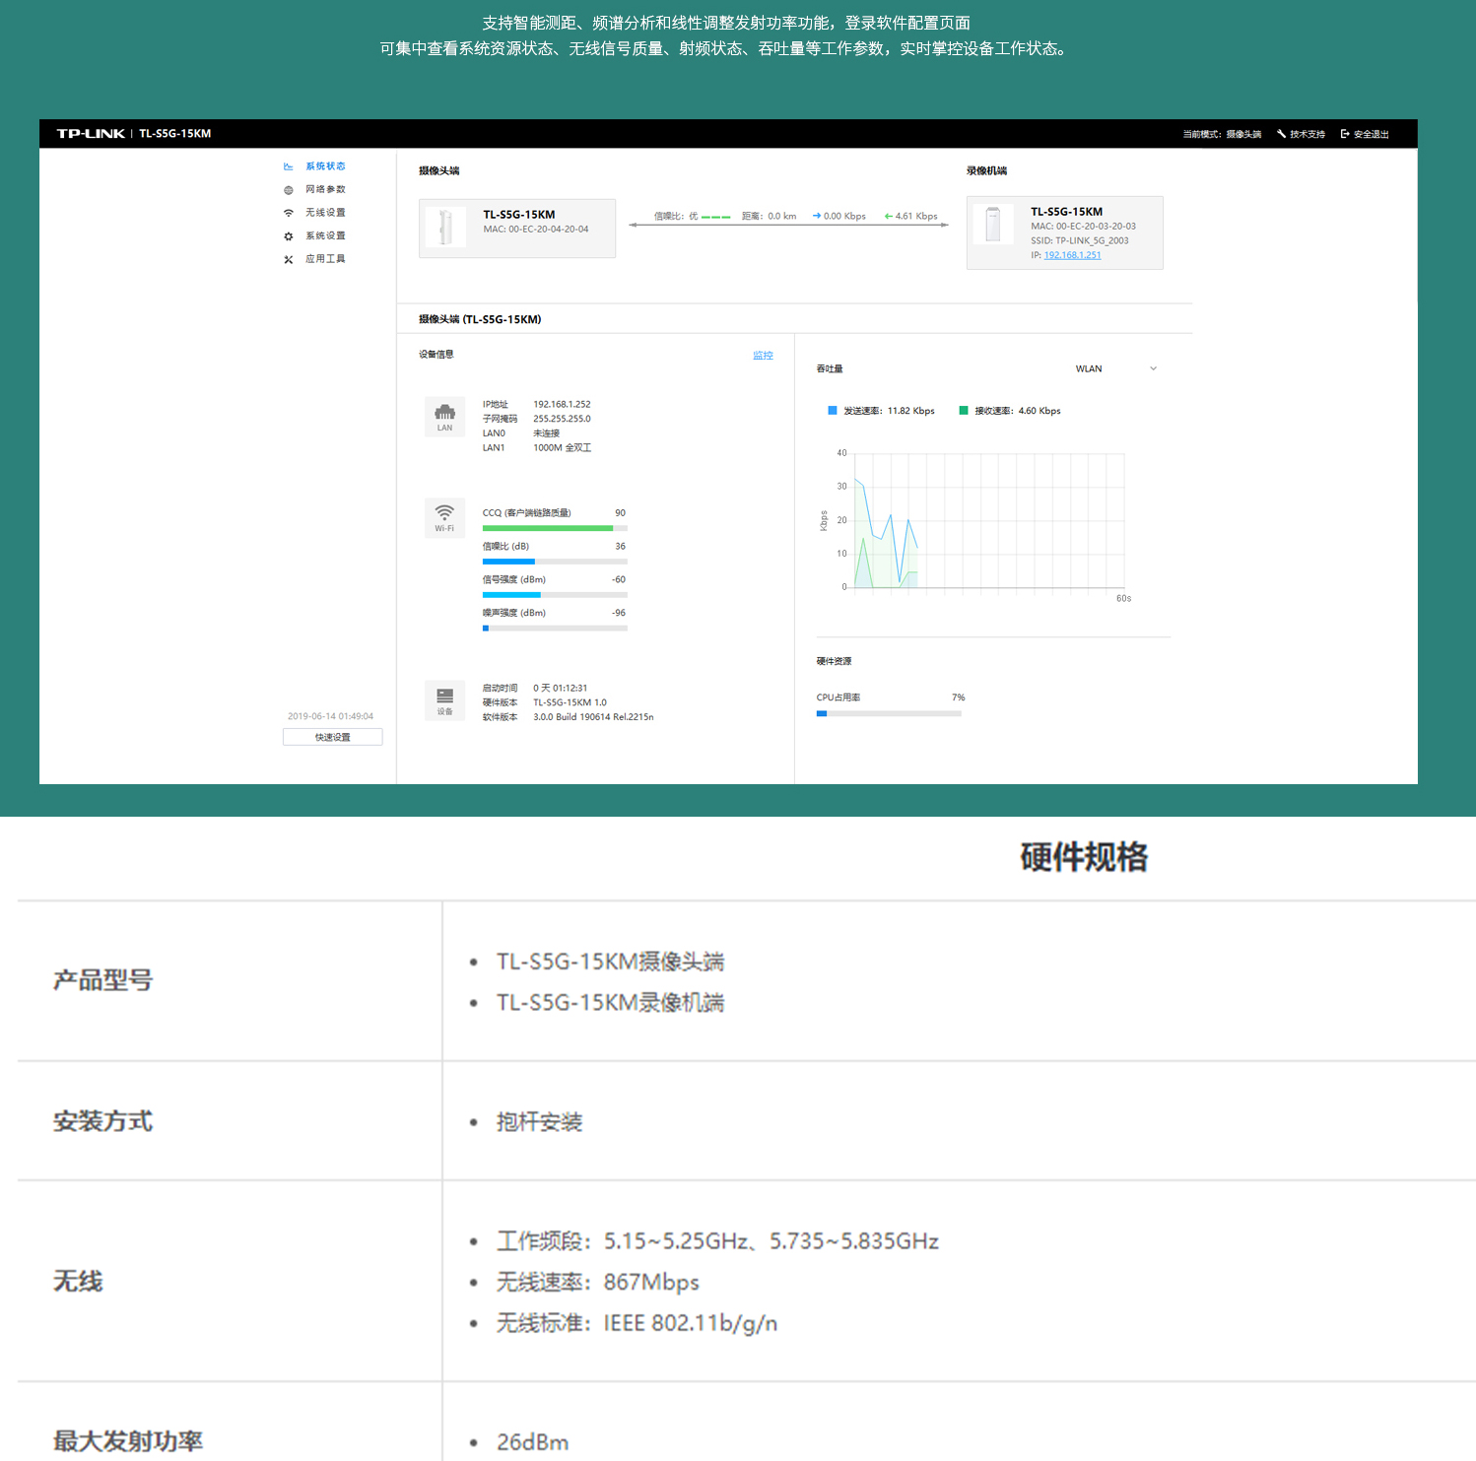The image size is (1476, 1461).
Task: Click the 系统状态 chart icon in sidebar
Action: click(289, 166)
